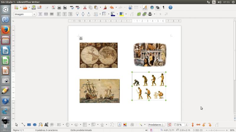236x132 pixels.
Task: Align image to the bottom
Action: coord(89,14)
